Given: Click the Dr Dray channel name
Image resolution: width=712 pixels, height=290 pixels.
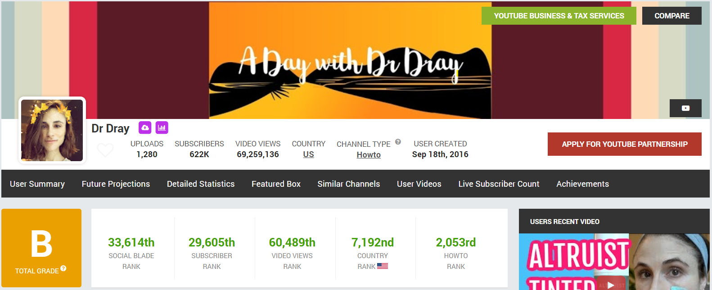Looking at the screenshot, I should 110,128.
